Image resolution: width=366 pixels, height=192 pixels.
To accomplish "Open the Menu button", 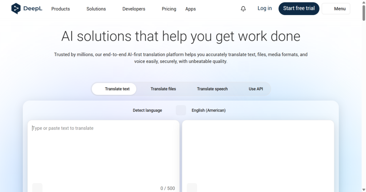I will coord(336,9).
